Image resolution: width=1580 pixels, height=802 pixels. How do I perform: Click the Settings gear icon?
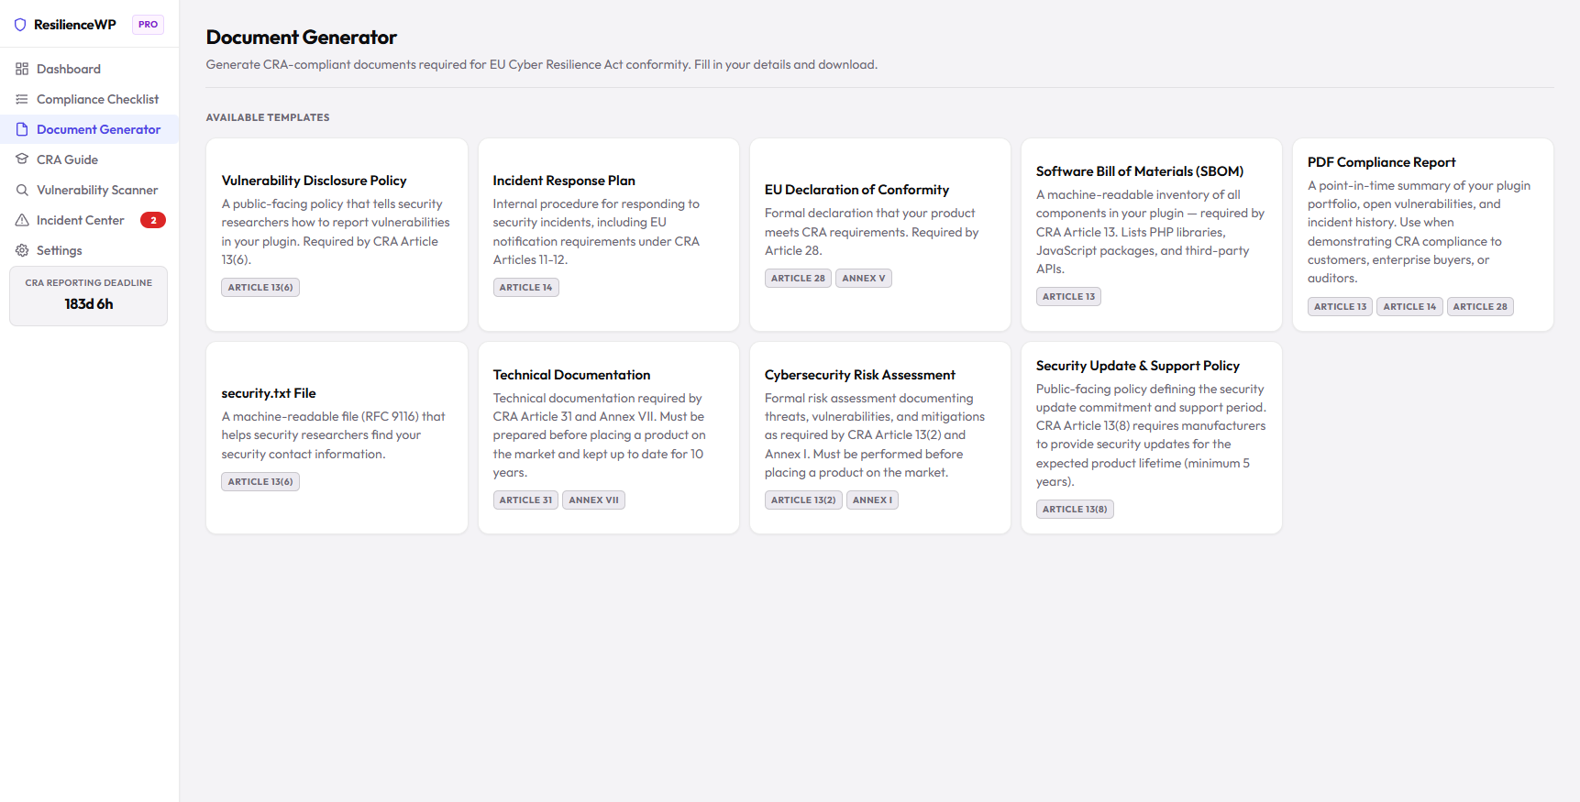(22, 250)
